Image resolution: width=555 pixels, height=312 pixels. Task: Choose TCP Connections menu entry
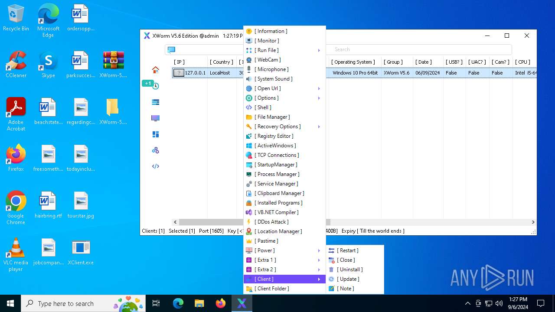point(284,155)
